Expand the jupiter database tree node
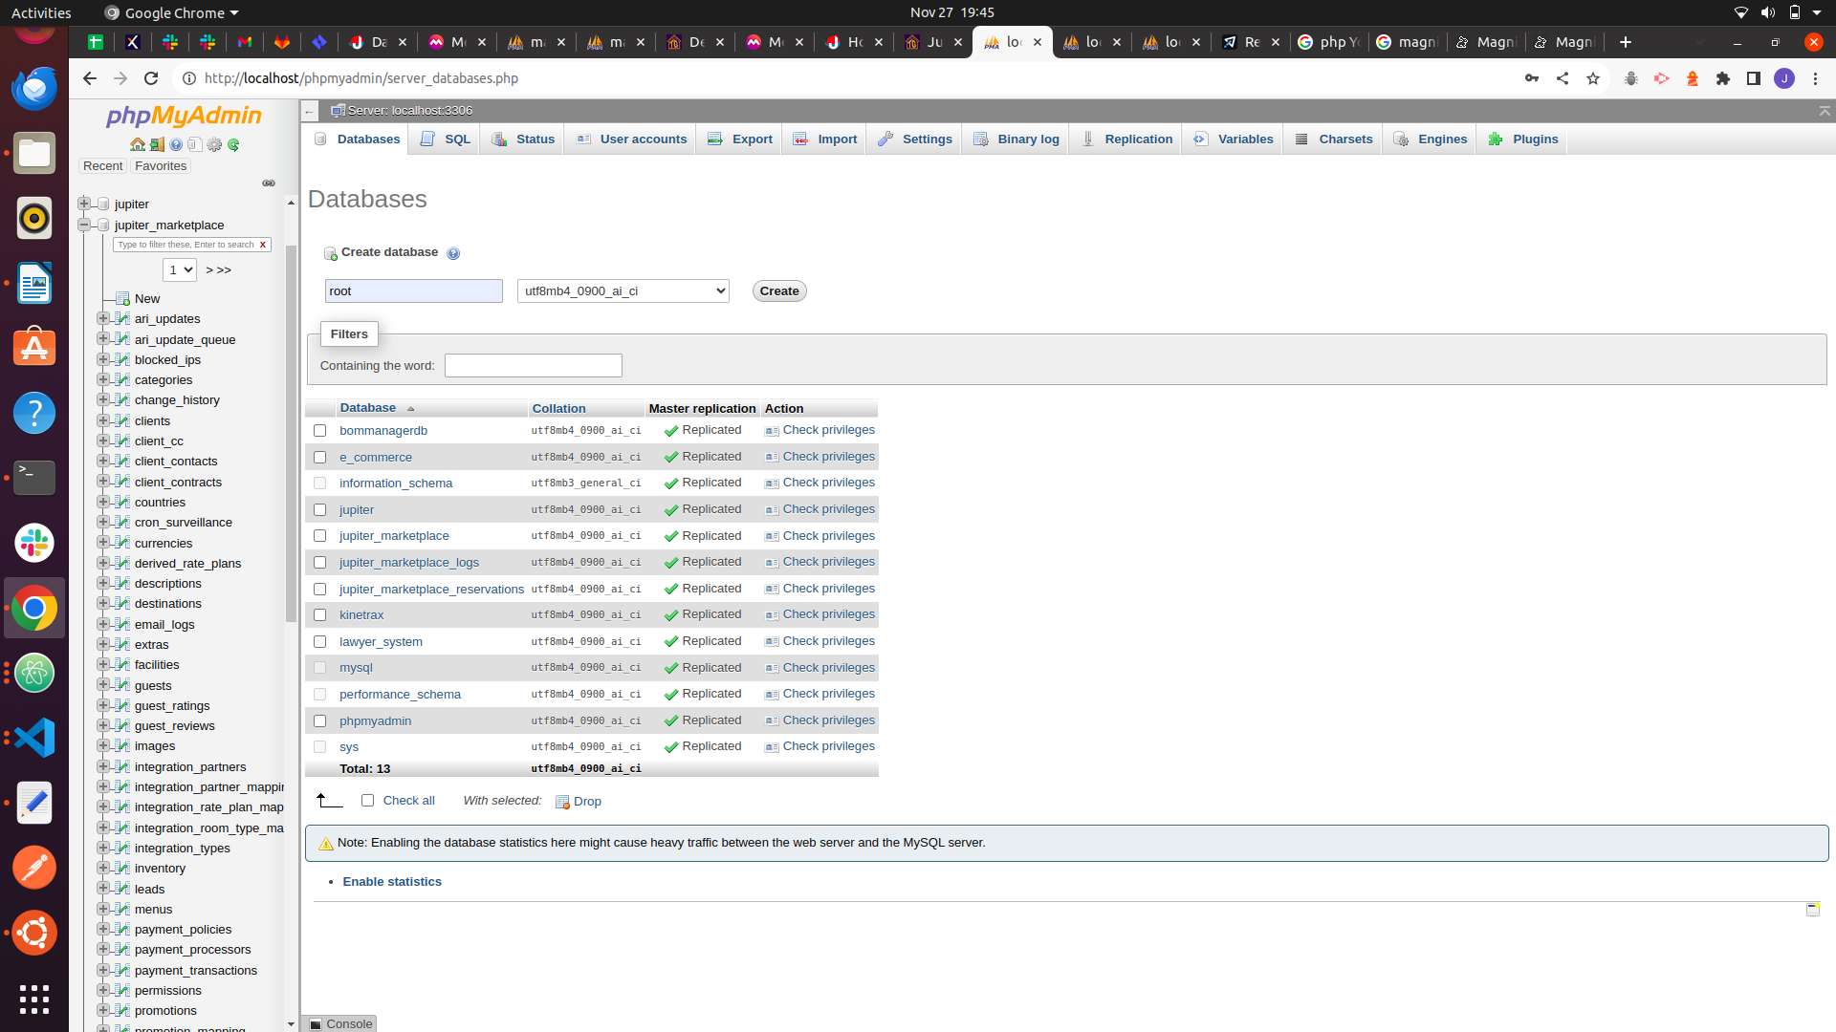Image resolution: width=1836 pixels, height=1032 pixels. click(84, 204)
